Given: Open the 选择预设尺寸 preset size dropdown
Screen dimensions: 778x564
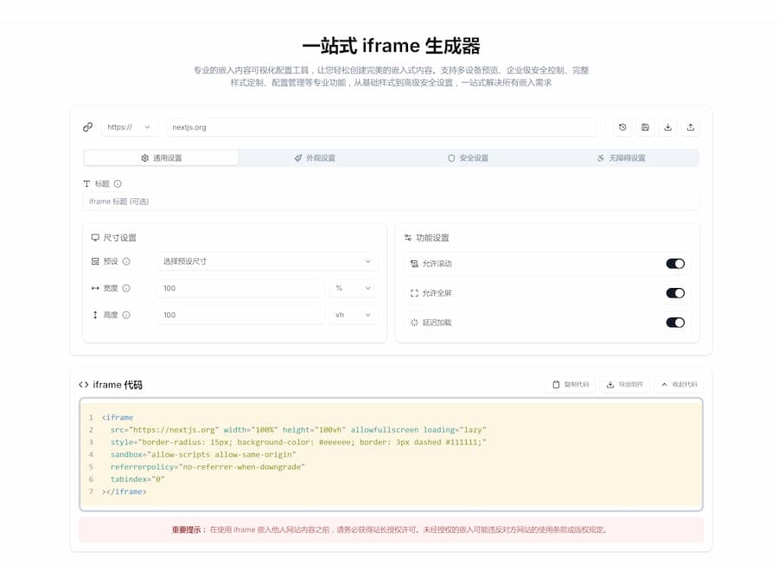Looking at the screenshot, I should [267, 261].
